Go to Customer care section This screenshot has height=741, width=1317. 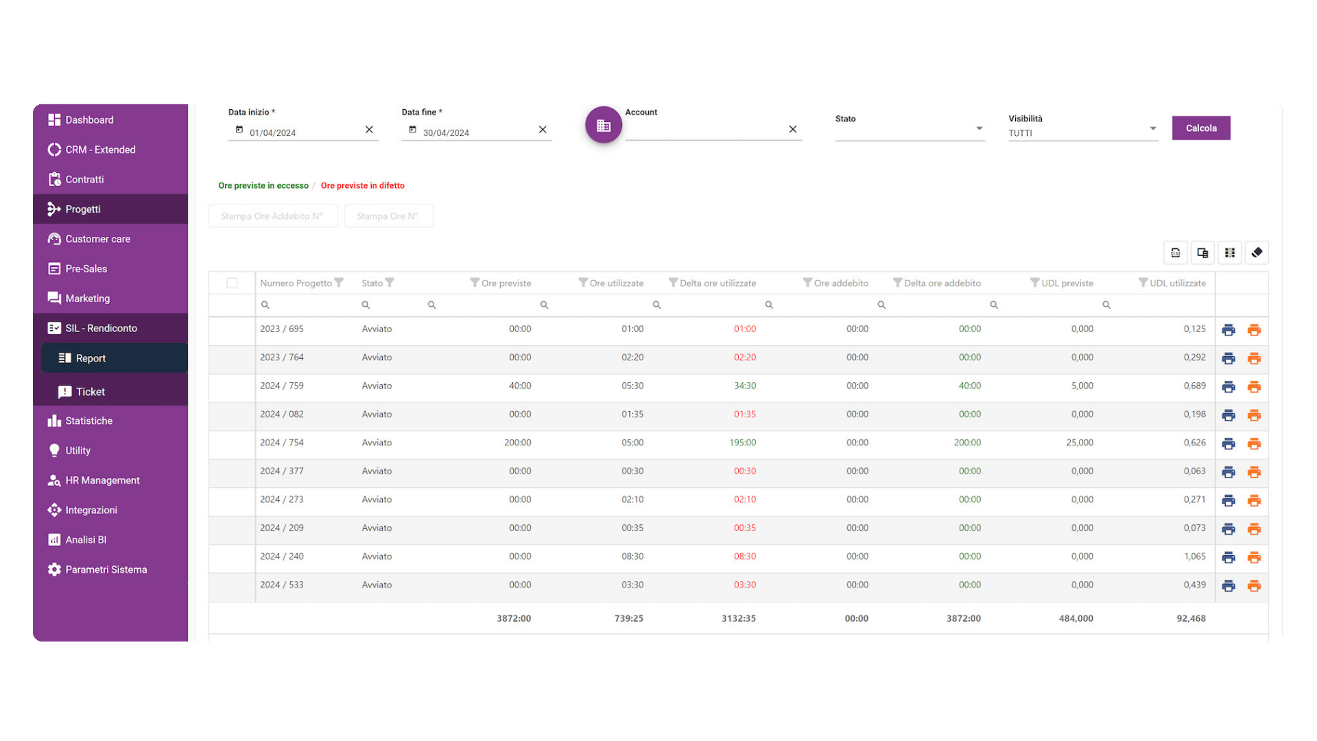[110, 239]
